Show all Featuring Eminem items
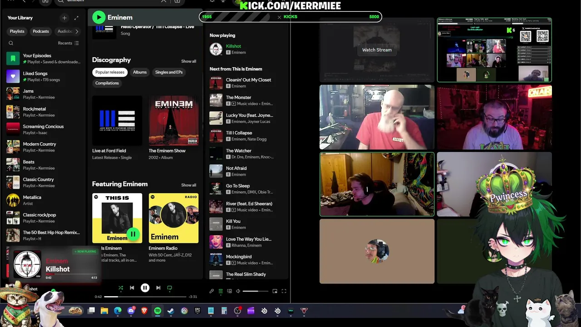The image size is (581, 327). pyautogui.click(x=188, y=185)
